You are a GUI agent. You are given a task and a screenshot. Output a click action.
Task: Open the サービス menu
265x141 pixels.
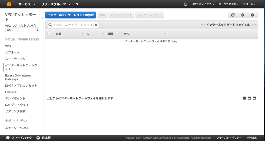click(27, 4)
